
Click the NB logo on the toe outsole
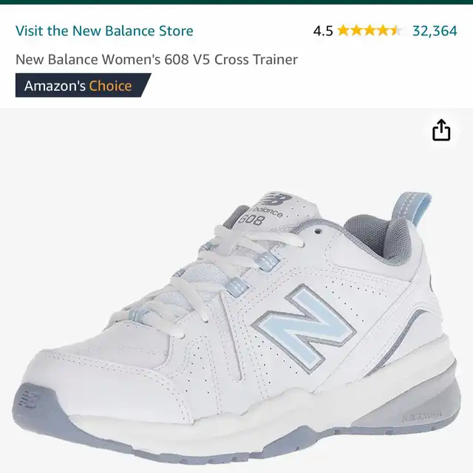click(27, 400)
